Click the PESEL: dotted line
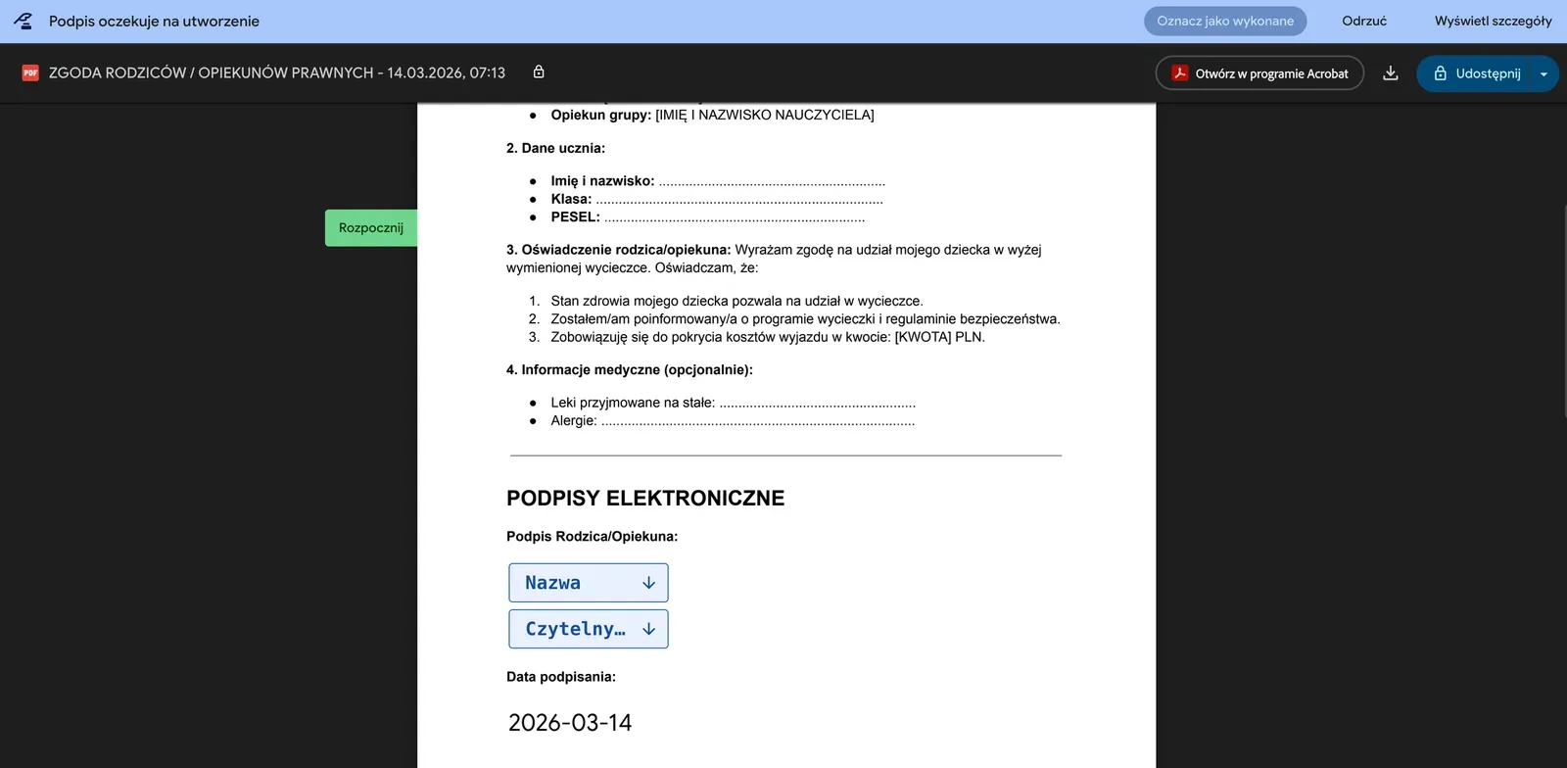 [708, 217]
